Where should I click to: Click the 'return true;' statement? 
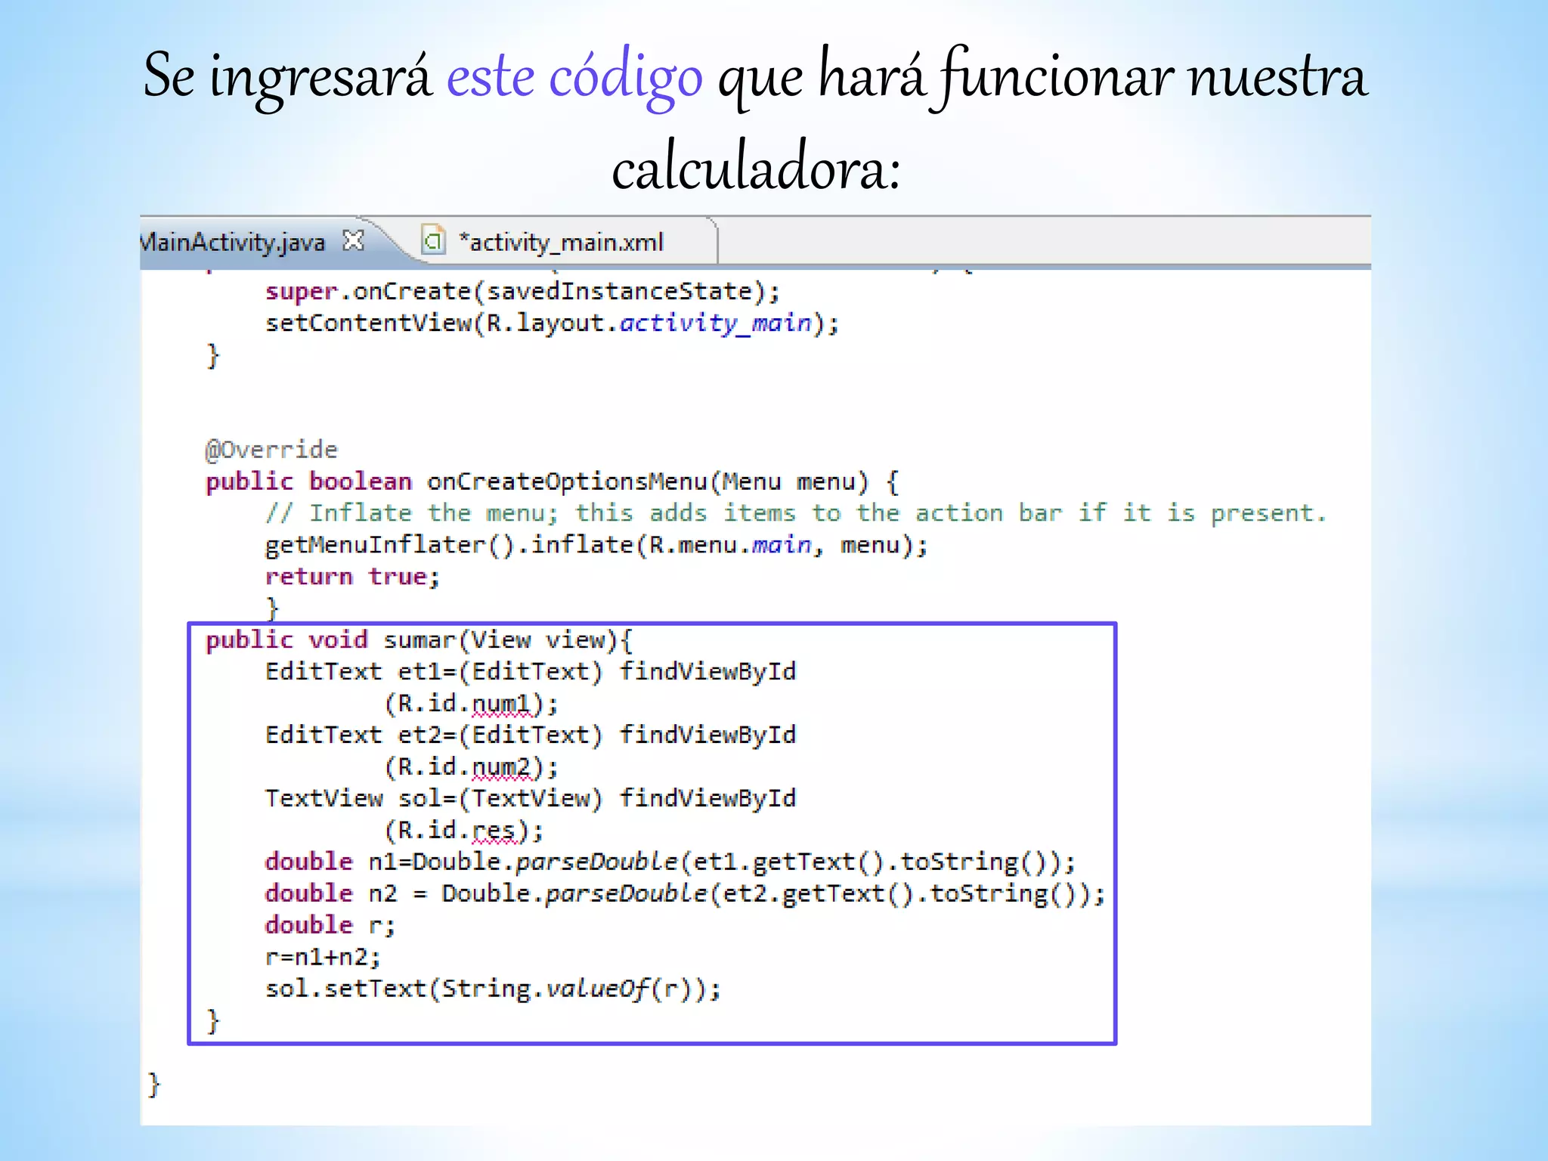tap(352, 577)
